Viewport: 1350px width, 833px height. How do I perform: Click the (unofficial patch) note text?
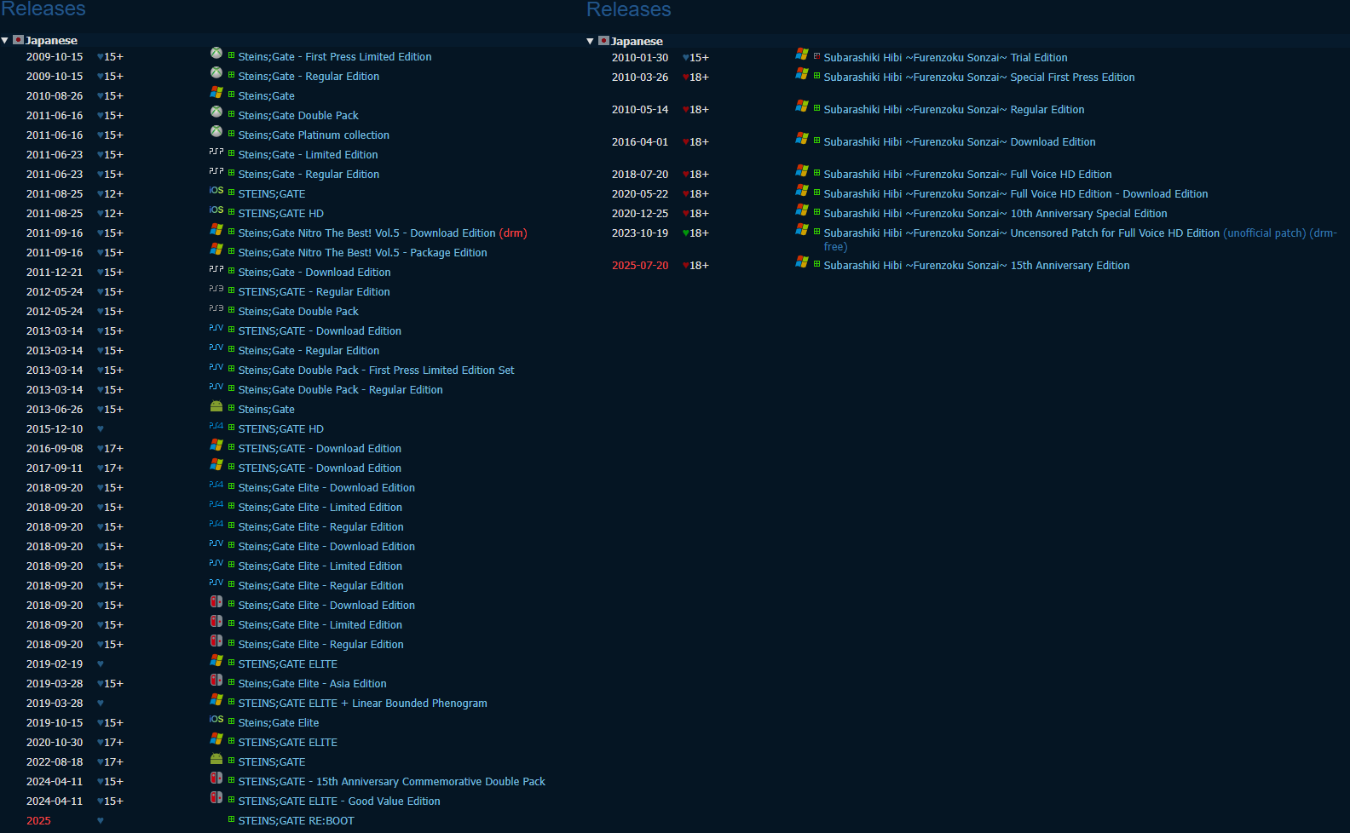[1265, 233]
